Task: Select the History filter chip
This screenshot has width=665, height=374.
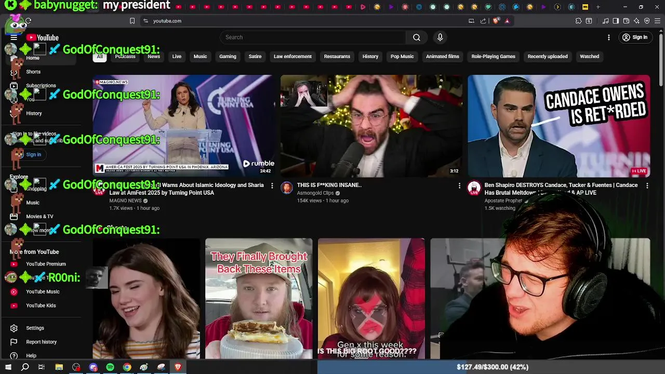Action: (370, 57)
